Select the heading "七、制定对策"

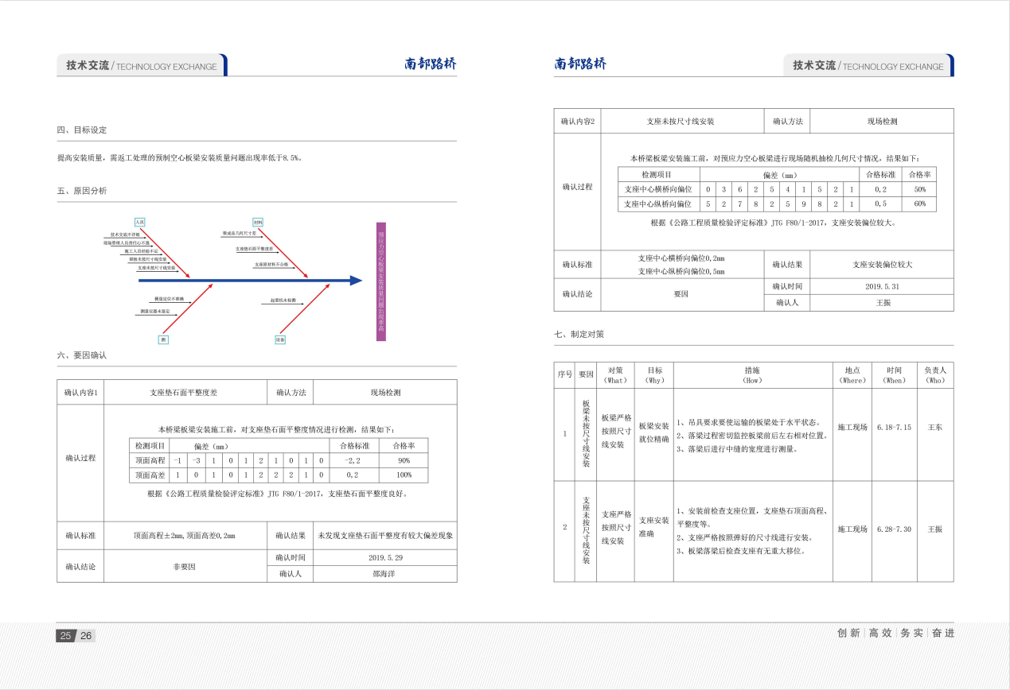pos(579,335)
